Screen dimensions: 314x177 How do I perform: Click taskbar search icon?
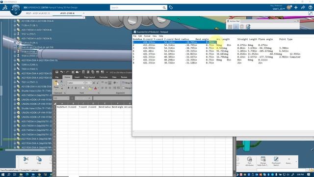point(9,175)
